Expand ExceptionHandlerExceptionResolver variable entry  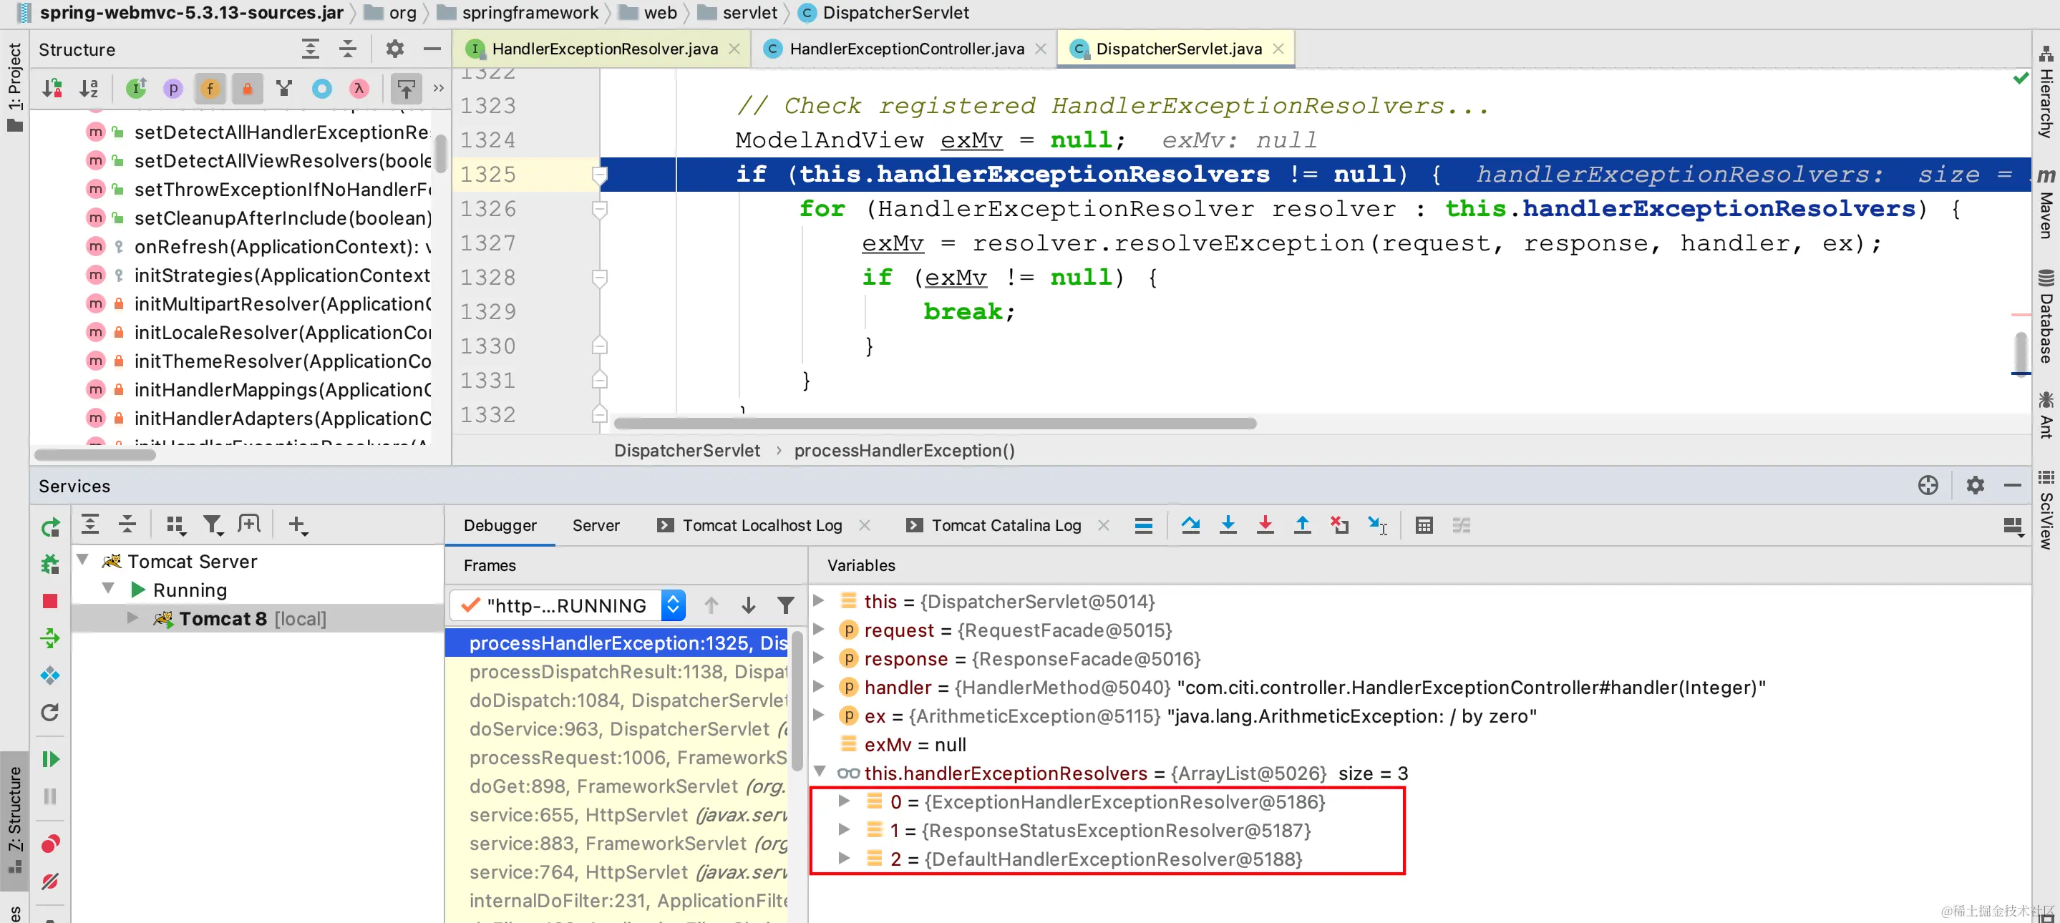click(844, 801)
